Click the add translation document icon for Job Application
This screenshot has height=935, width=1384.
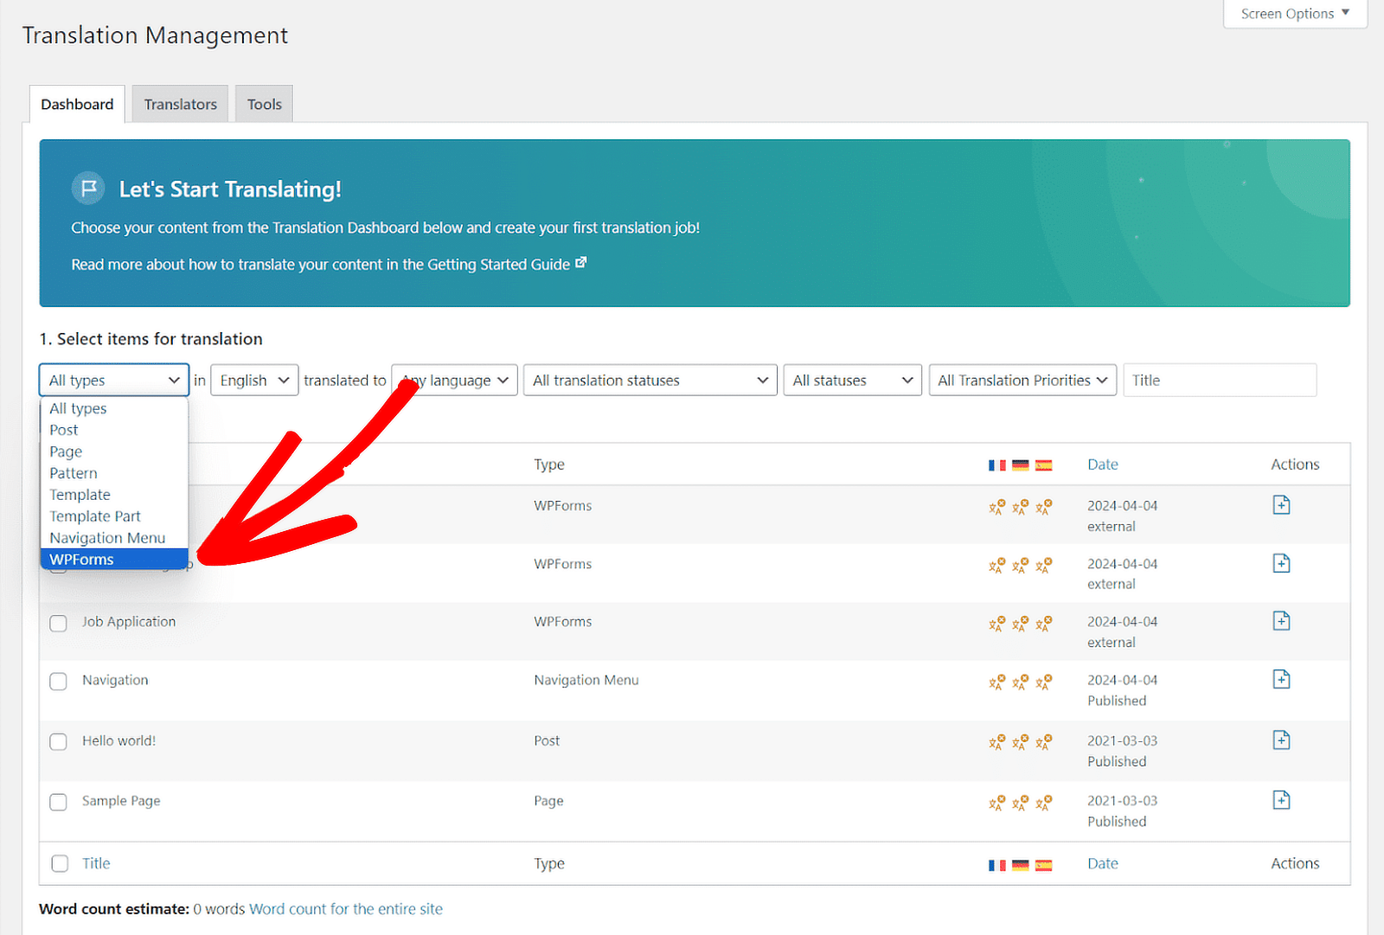(x=1281, y=620)
